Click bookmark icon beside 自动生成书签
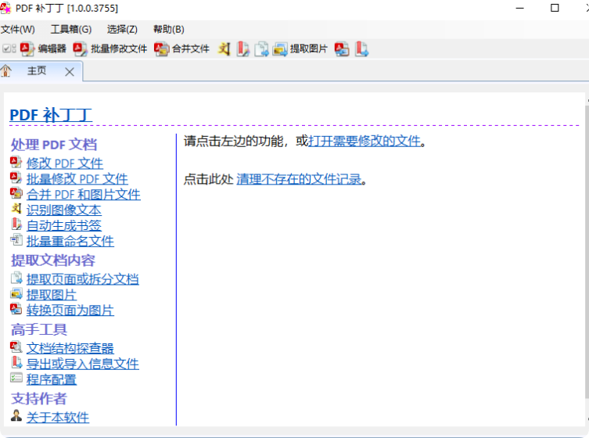This screenshot has width=589, height=438. click(x=16, y=224)
